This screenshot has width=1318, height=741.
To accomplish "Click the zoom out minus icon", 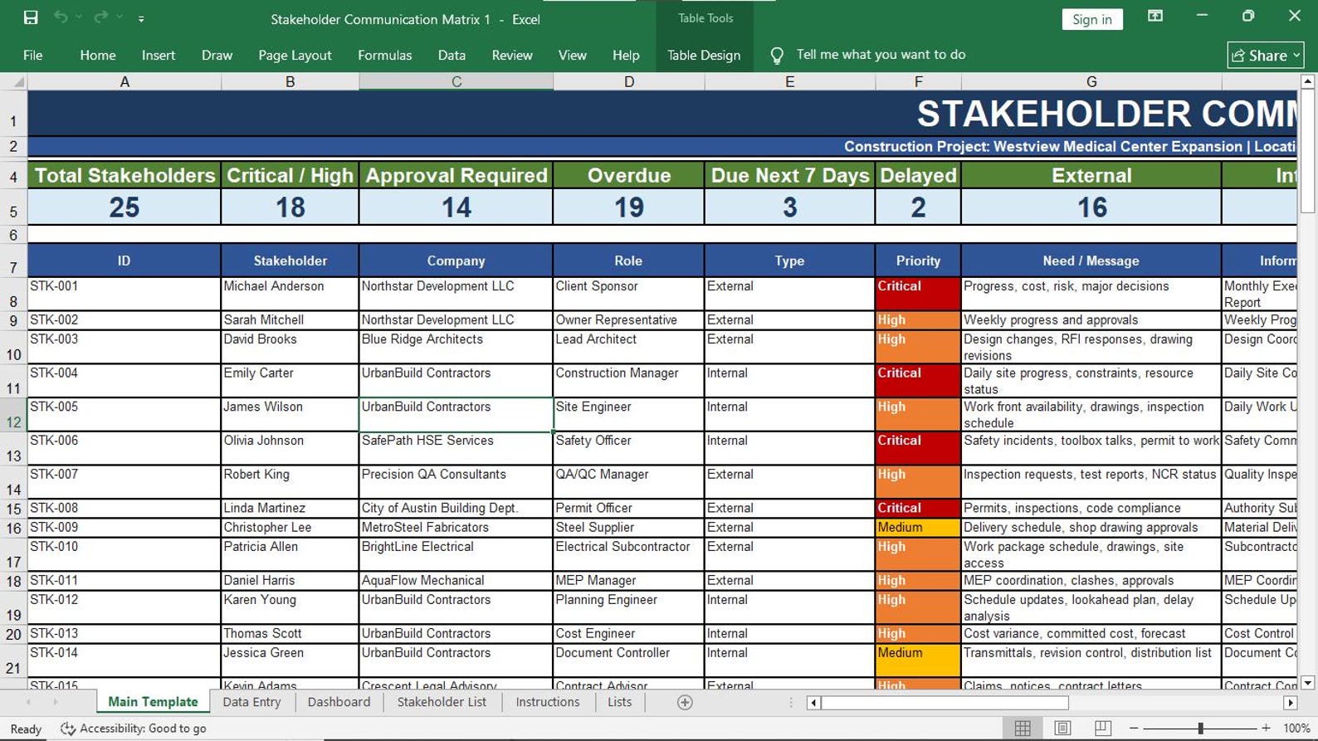I will (x=1134, y=728).
